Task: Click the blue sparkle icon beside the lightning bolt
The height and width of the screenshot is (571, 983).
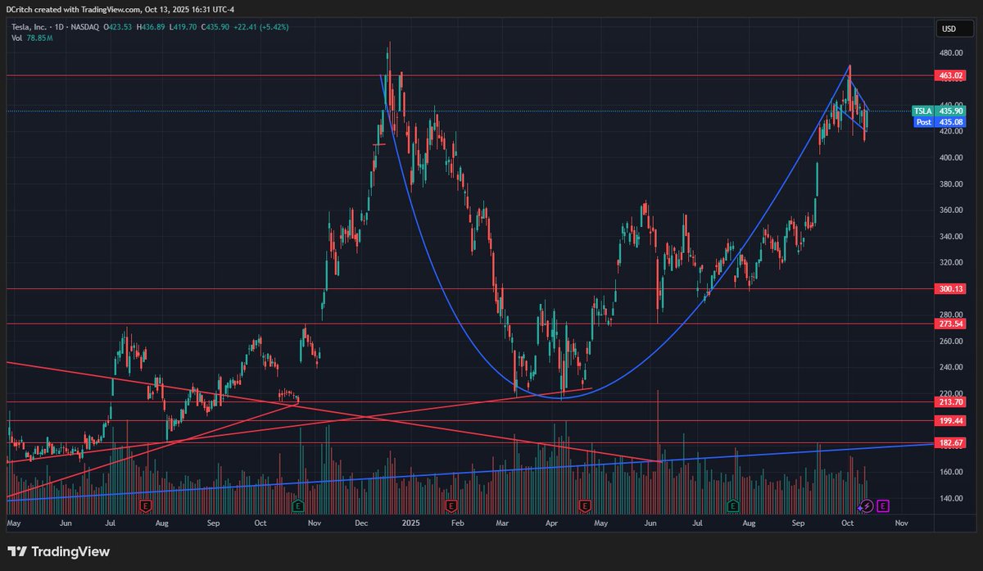Action: tap(858, 509)
